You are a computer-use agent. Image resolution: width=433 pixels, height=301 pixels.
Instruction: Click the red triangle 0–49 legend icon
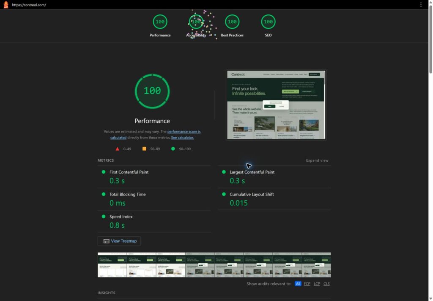tap(118, 149)
